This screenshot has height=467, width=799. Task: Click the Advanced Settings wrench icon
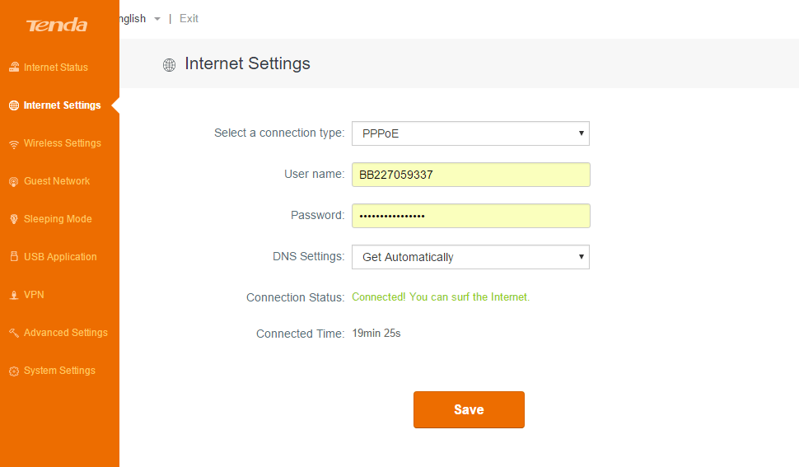14,333
